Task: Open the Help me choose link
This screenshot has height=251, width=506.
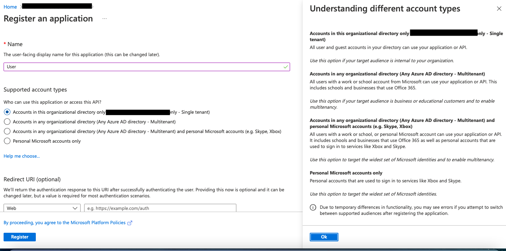Action: [x=21, y=156]
